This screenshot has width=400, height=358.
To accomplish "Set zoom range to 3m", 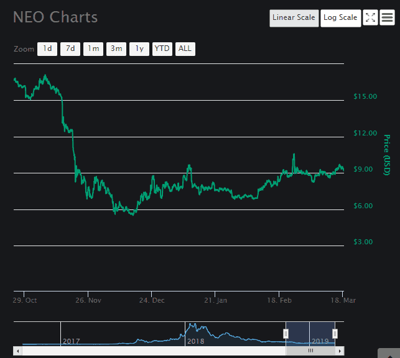I will pos(116,49).
